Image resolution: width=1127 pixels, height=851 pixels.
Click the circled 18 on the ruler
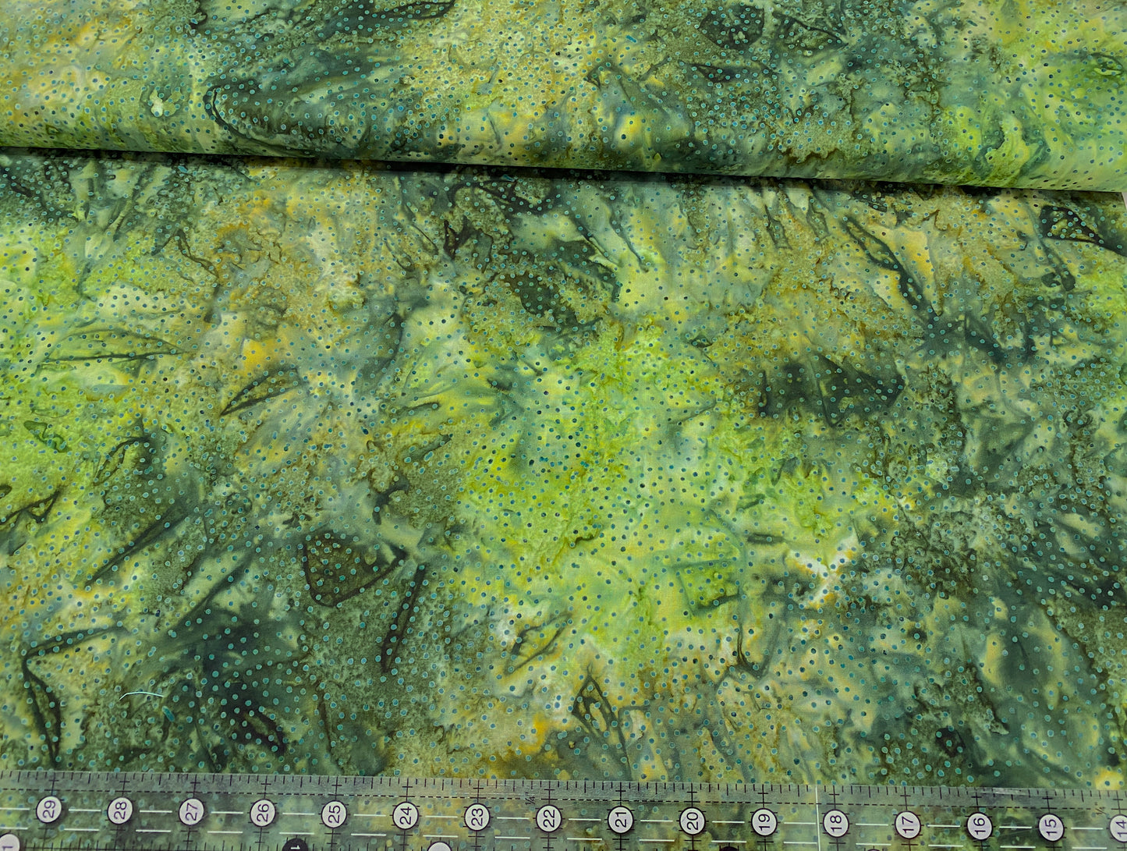tap(835, 822)
